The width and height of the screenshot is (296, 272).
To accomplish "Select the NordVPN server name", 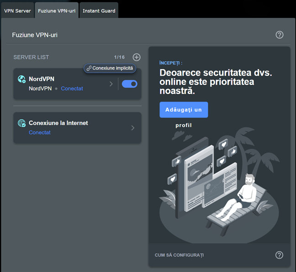I will [42, 79].
